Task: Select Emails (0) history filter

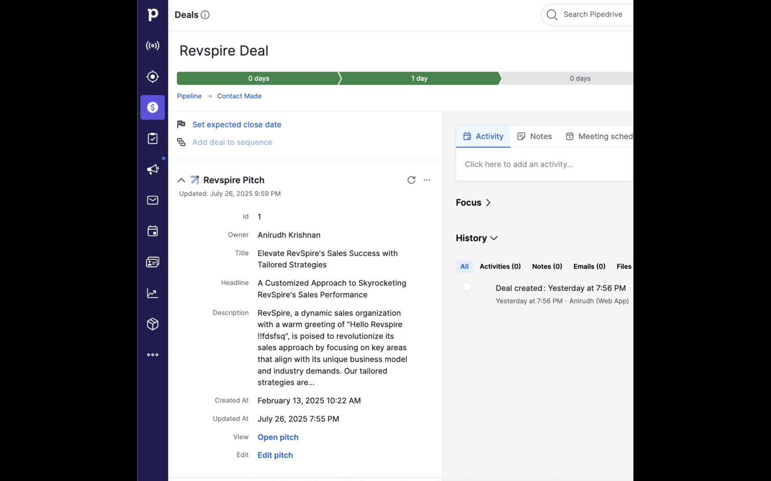Action: pyautogui.click(x=589, y=266)
